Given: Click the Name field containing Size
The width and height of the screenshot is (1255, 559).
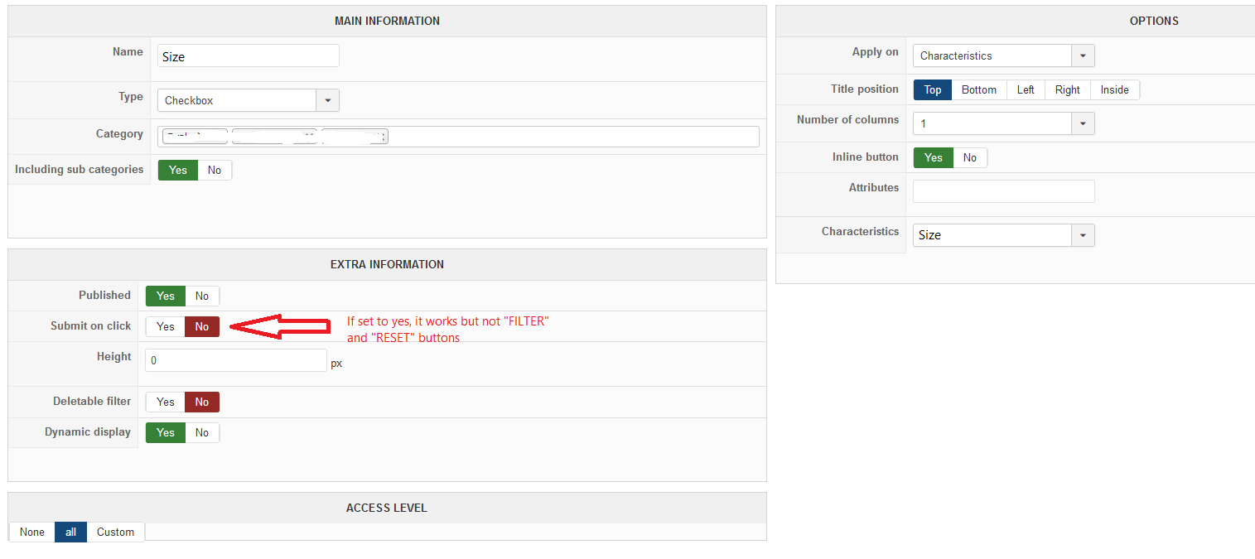Looking at the screenshot, I should pos(248,56).
